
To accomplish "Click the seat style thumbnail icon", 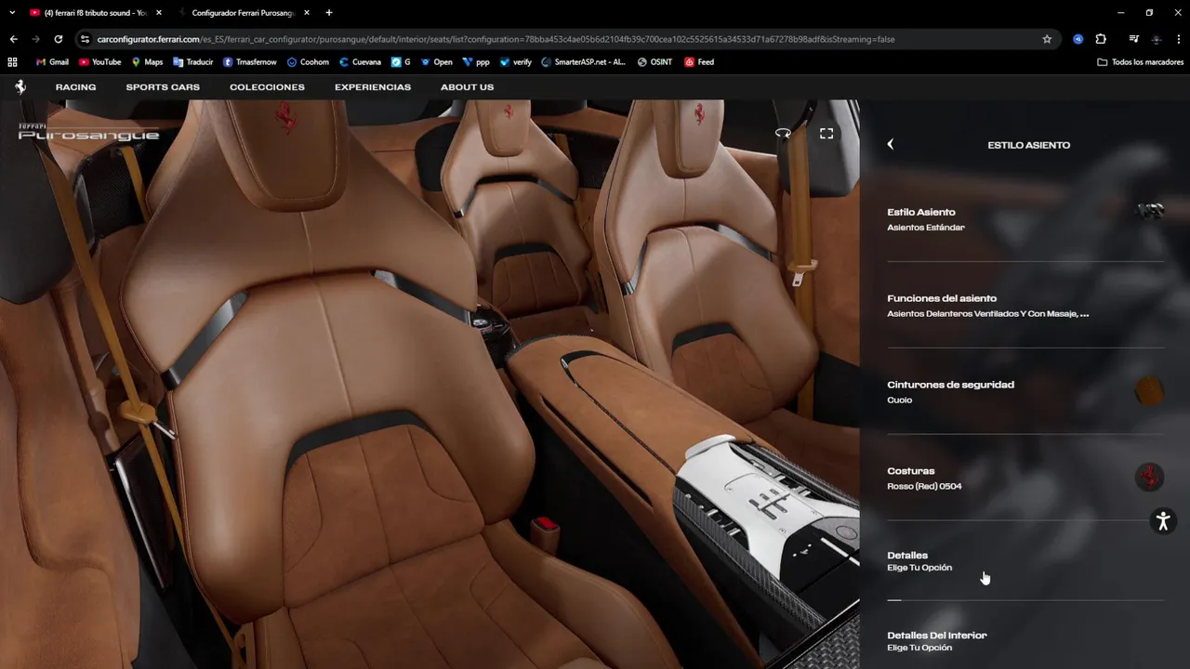I will coord(1150,212).
